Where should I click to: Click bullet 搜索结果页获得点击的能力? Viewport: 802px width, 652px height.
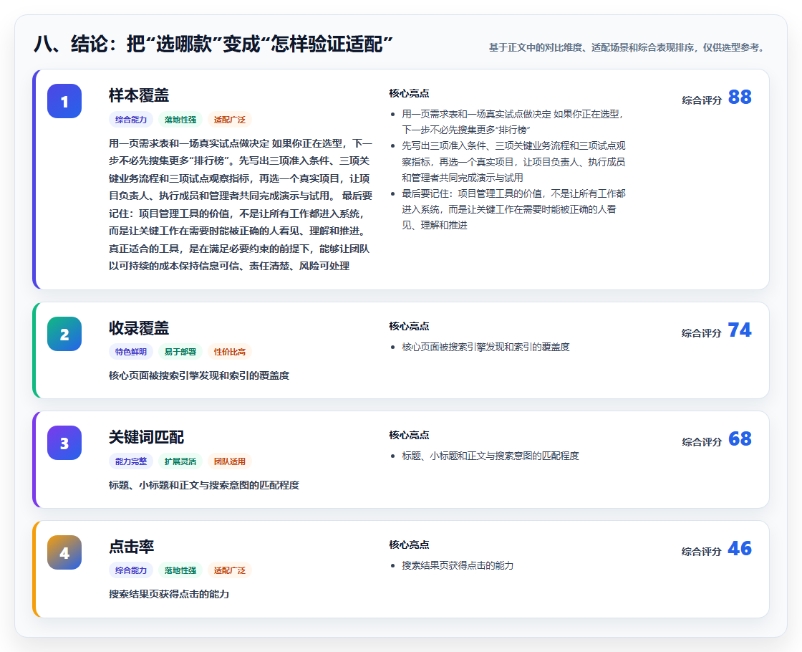coord(458,565)
